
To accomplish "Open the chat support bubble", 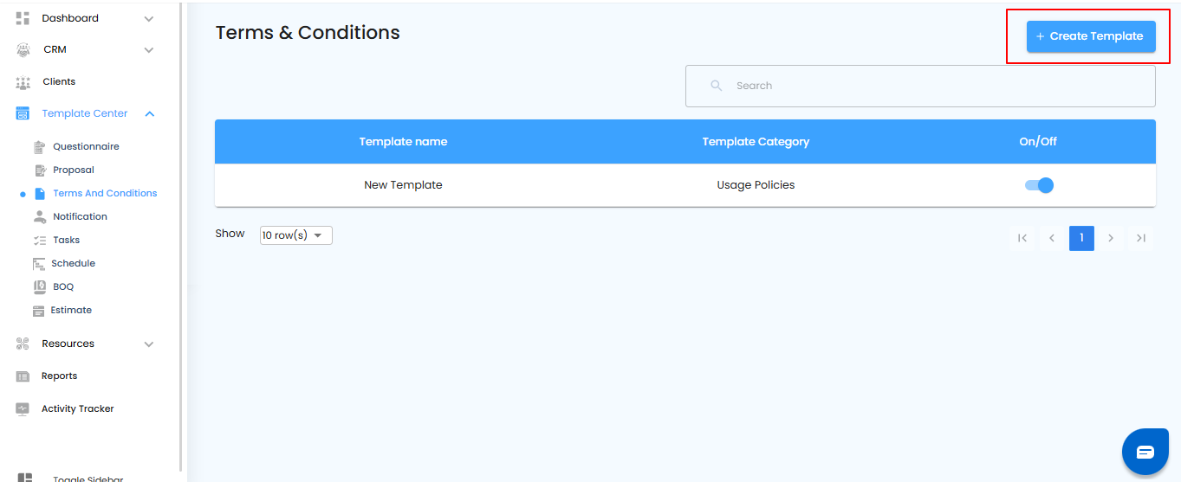I will click(1145, 452).
